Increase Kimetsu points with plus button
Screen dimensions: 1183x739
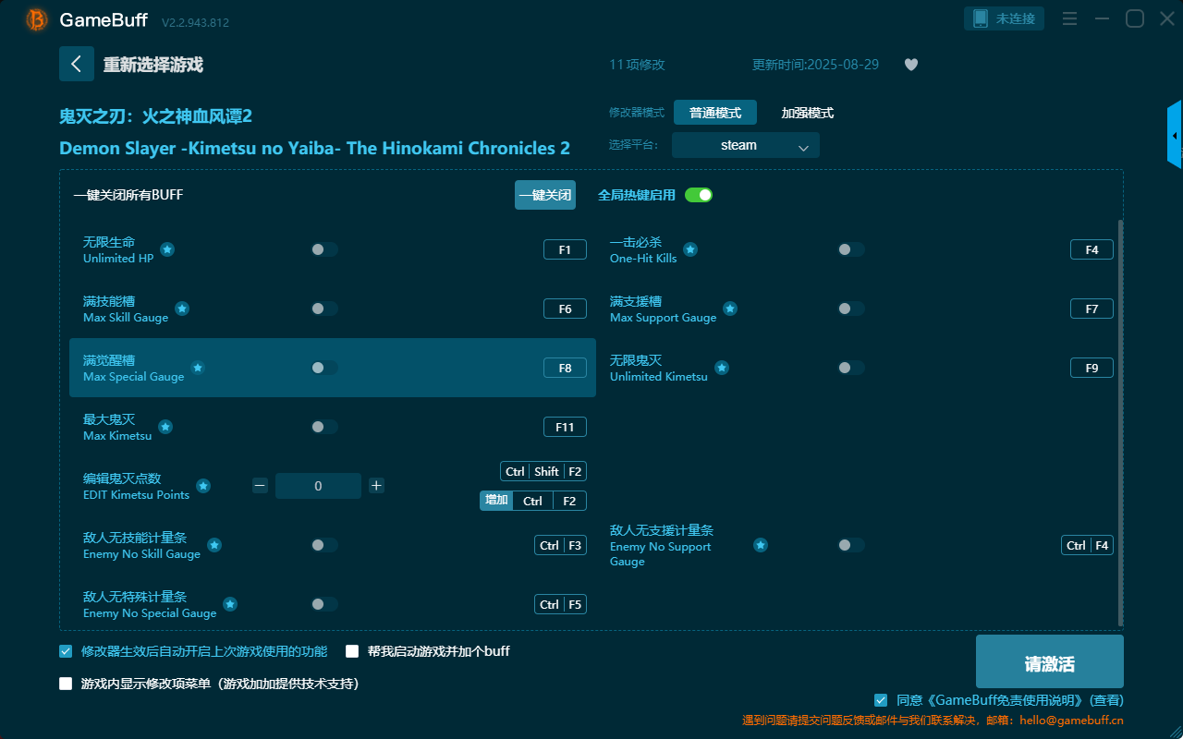click(x=376, y=485)
